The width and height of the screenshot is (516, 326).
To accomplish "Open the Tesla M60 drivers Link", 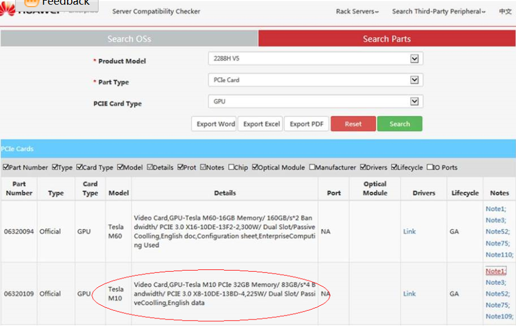I will [x=409, y=232].
